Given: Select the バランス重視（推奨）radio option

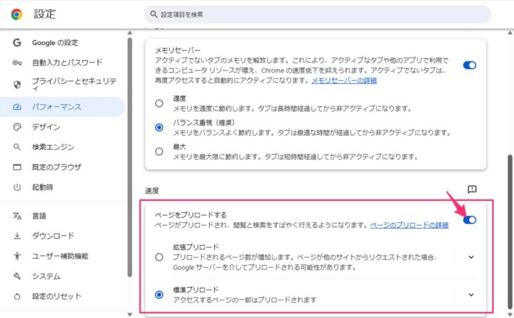Looking at the screenshot, I should (x=159, y=127).
